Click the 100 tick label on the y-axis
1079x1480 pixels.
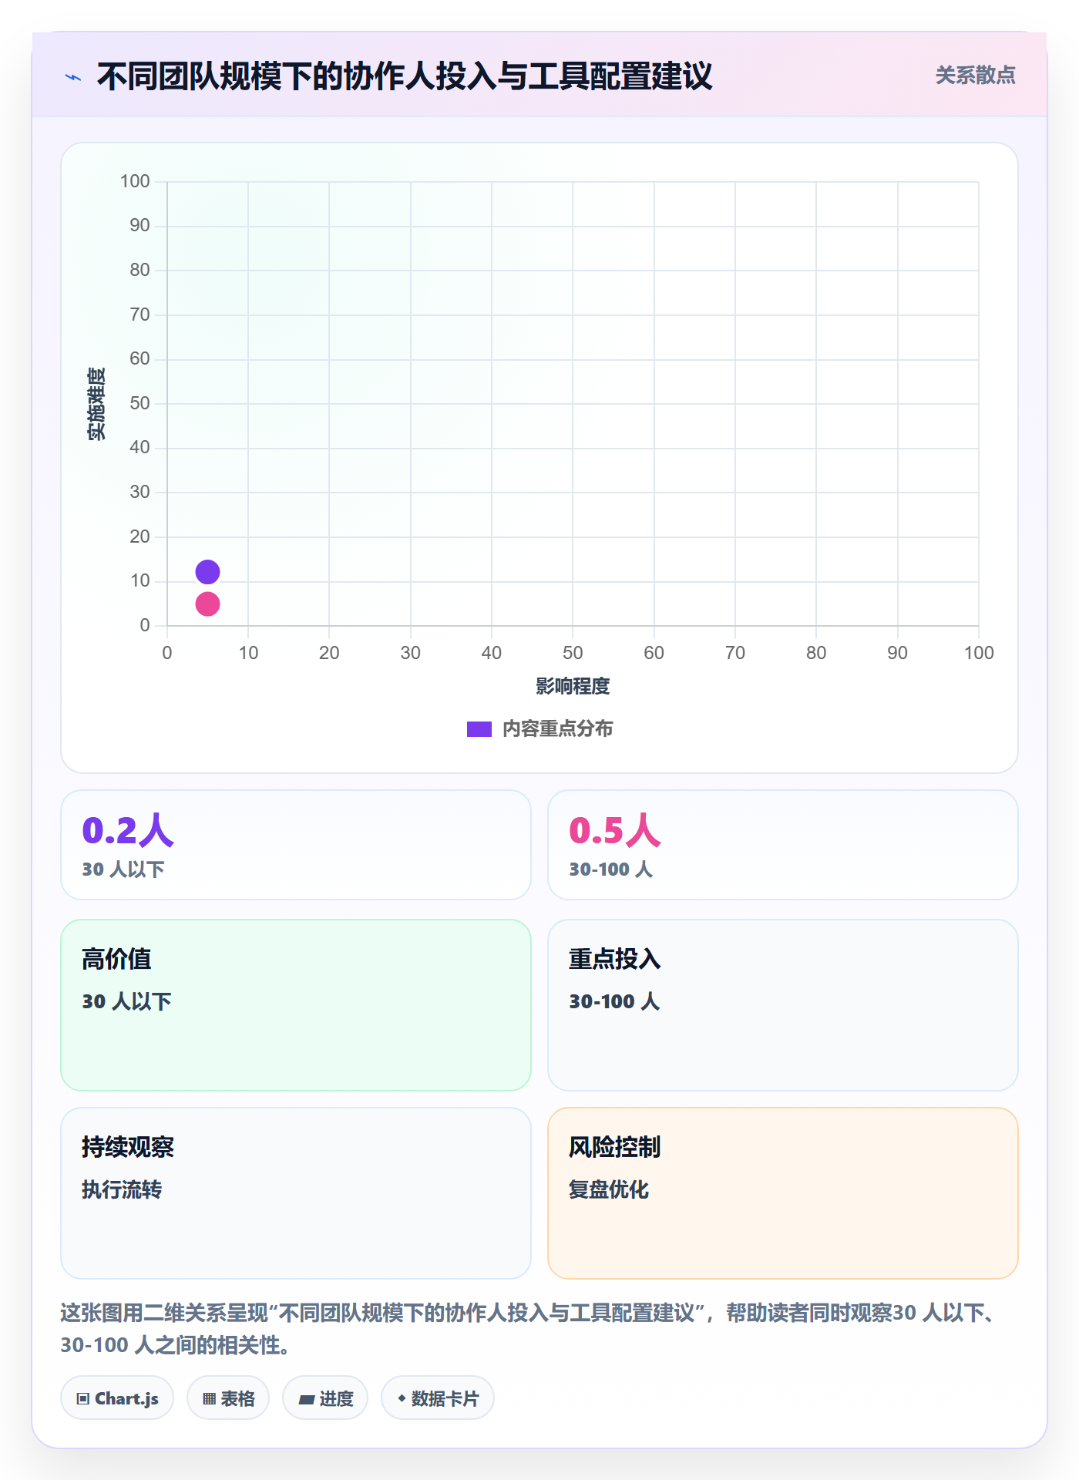tap(135, 181)
